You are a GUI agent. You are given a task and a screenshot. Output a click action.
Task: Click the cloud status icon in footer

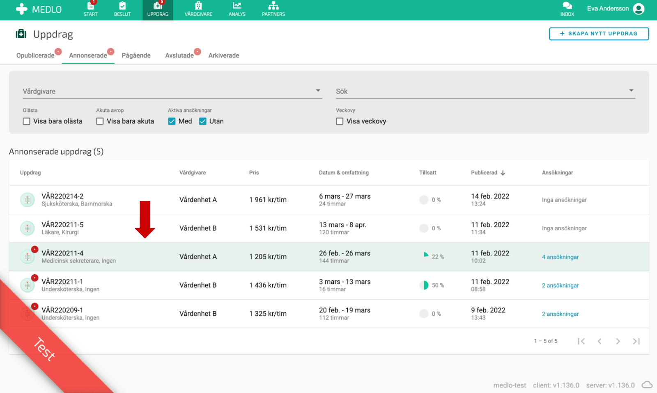[647, 385]
